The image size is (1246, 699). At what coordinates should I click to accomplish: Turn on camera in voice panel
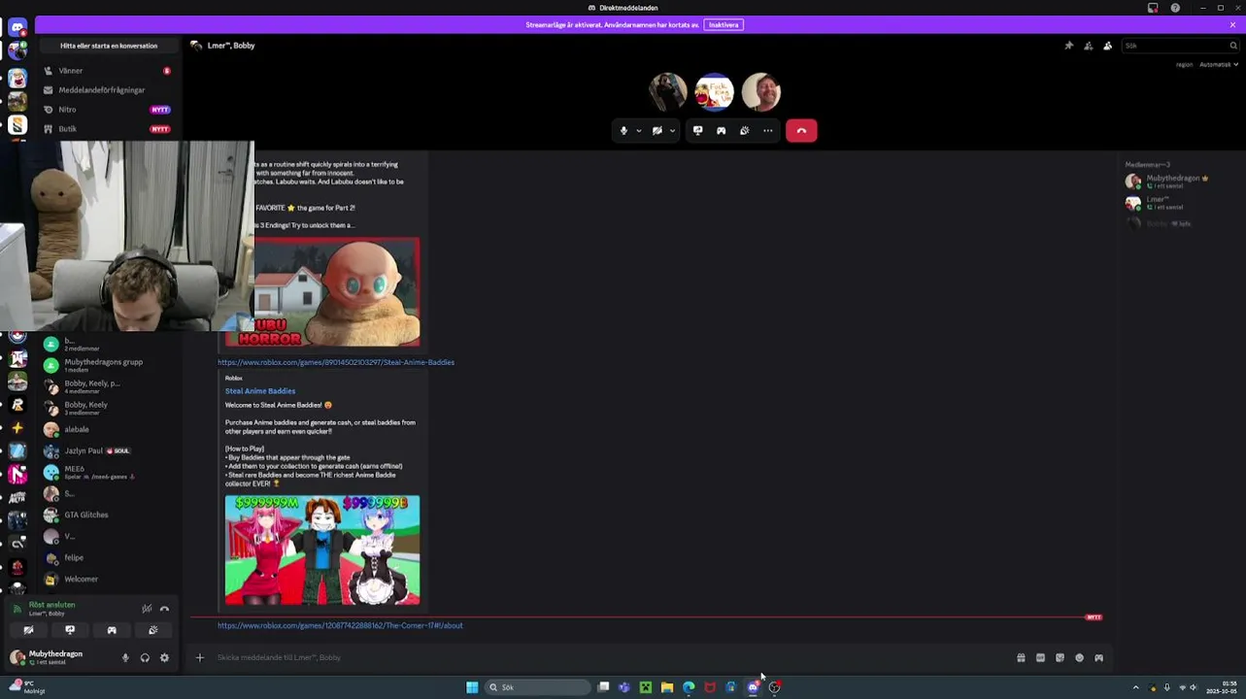pyautogui.click(x=28, y=630)
